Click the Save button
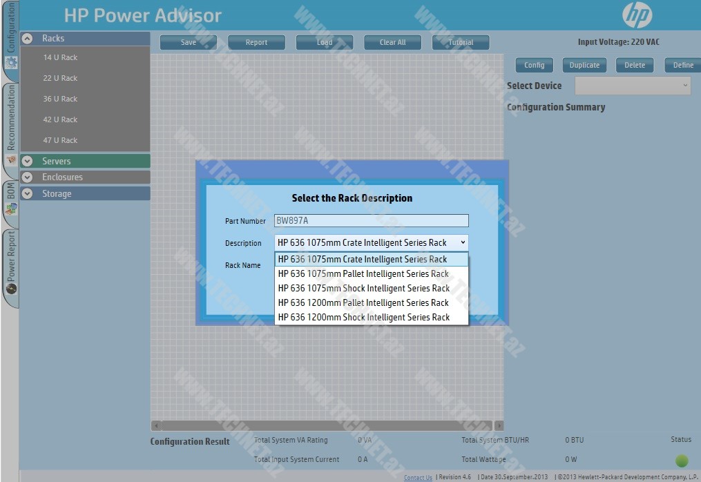 click(x=189, y=43)
